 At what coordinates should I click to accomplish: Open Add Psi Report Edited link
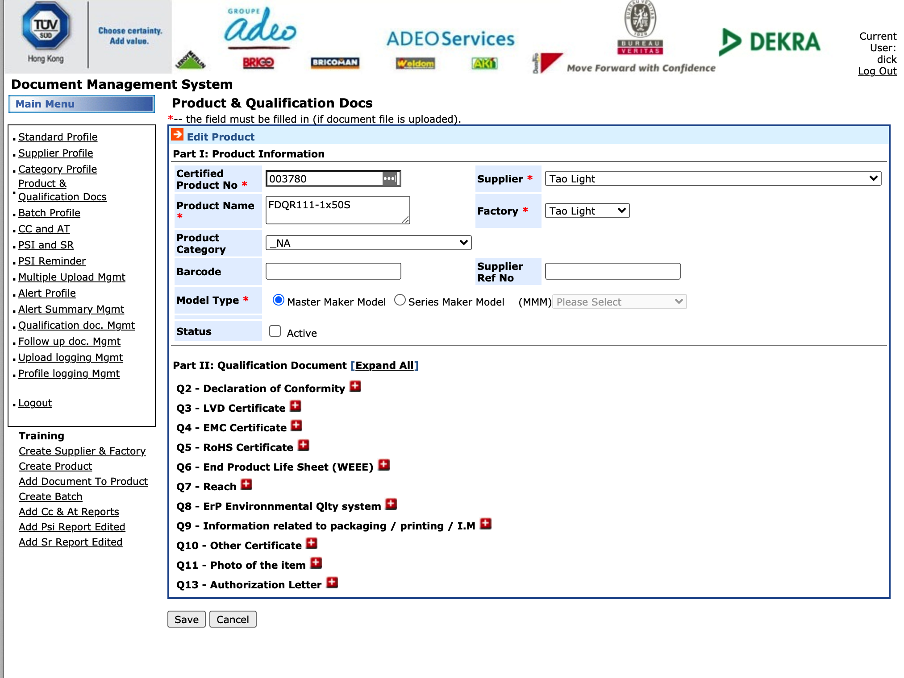pyautogui.click(x=72, y=527)
